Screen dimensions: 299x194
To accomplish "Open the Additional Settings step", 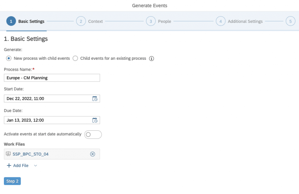I will click(x=245, y=21).
